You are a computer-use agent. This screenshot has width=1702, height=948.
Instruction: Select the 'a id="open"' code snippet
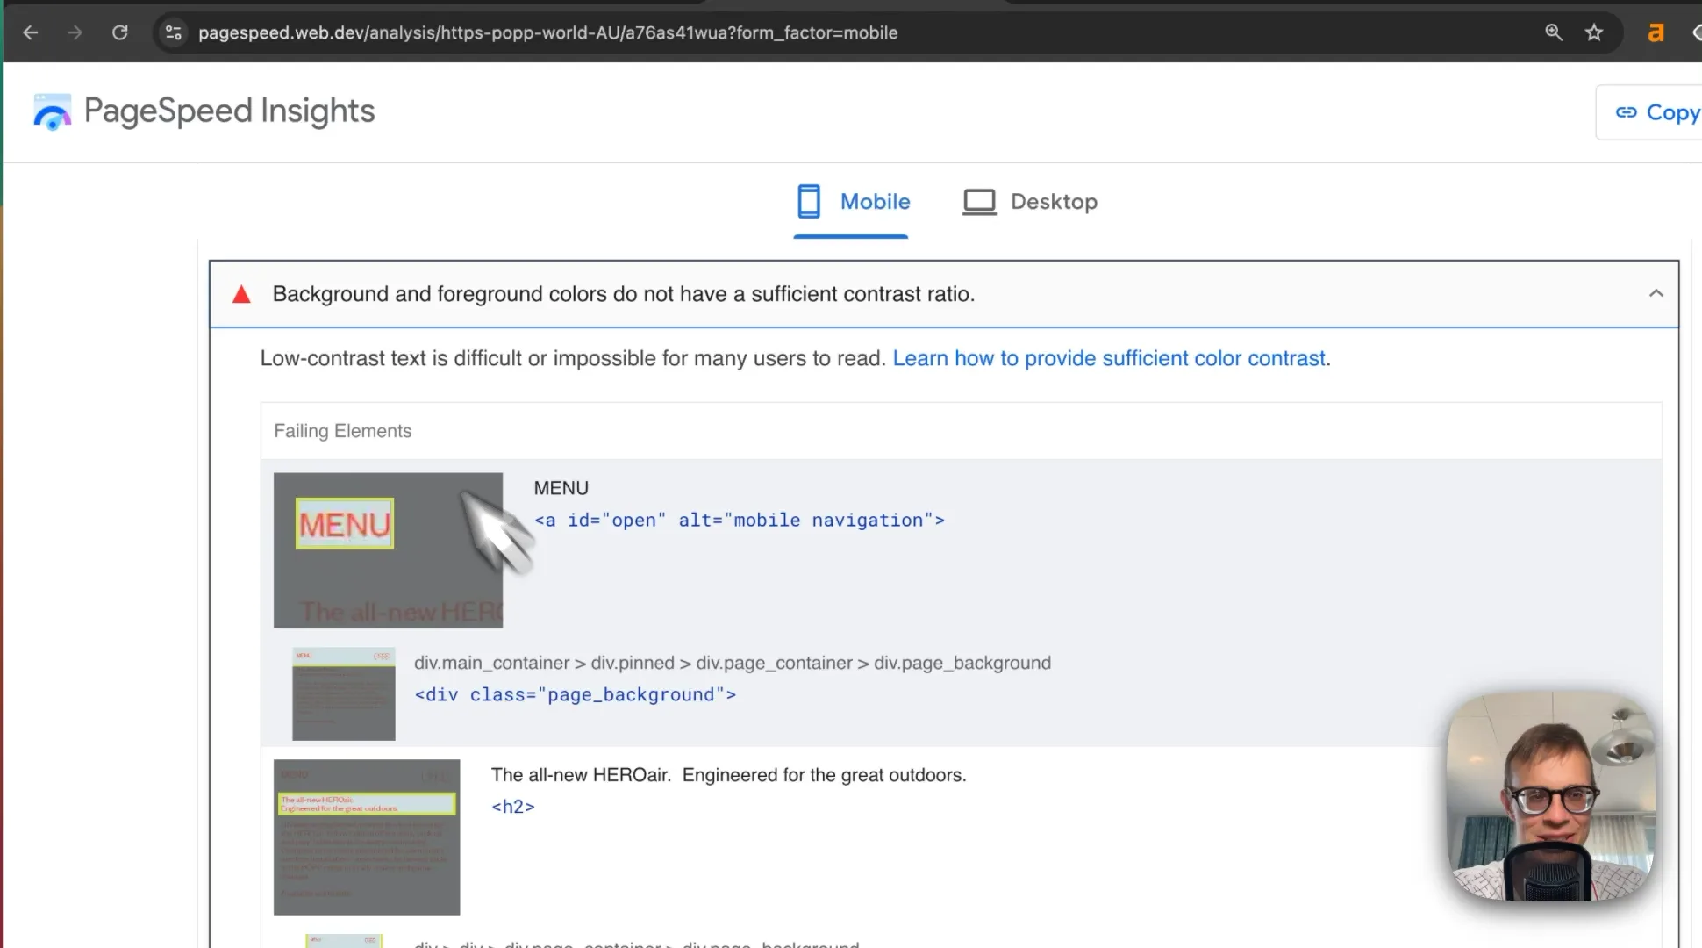(x=739, y=521)
